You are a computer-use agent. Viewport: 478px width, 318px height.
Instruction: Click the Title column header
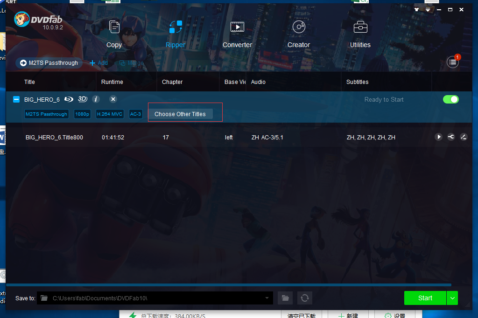29,82
